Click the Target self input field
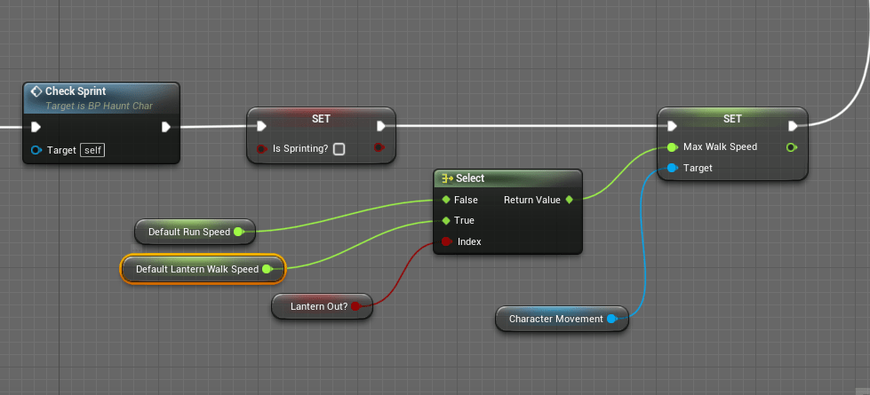 tap(92, 150)
